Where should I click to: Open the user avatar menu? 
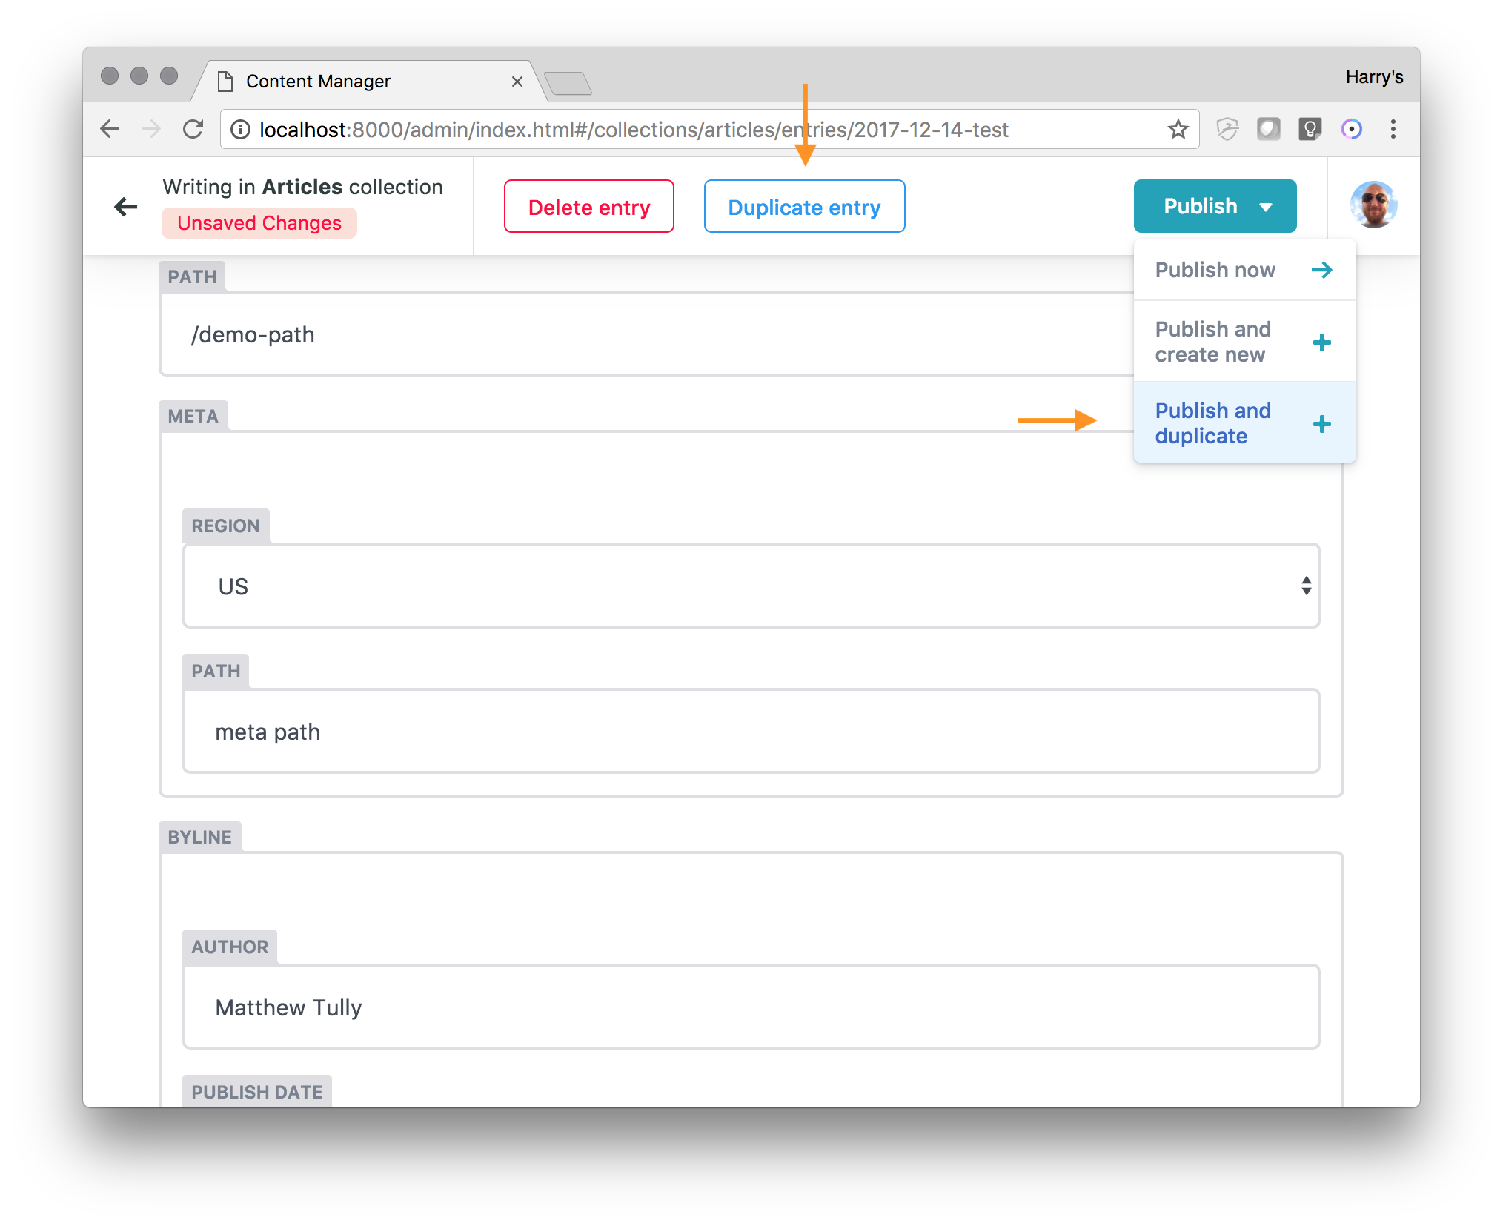[x=1373, y=205]
